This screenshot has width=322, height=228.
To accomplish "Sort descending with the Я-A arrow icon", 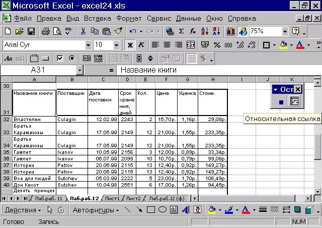I will 216,31.
